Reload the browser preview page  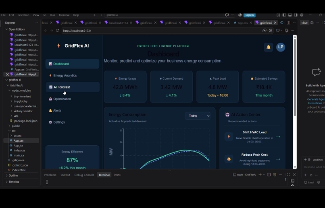[x=57, y=31]
